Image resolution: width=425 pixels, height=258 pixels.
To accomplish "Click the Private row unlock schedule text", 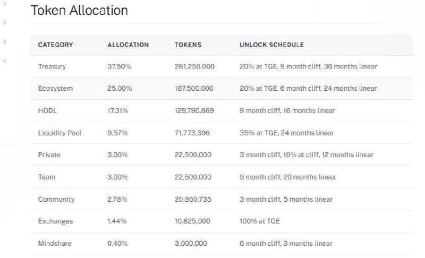I will click(307, 155).
